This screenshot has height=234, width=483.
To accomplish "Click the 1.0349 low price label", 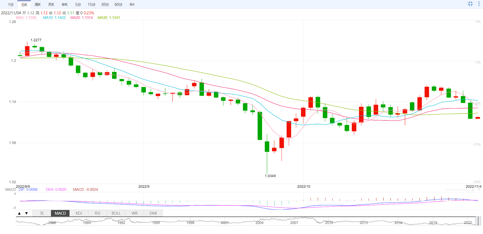I will pos(270,176).
